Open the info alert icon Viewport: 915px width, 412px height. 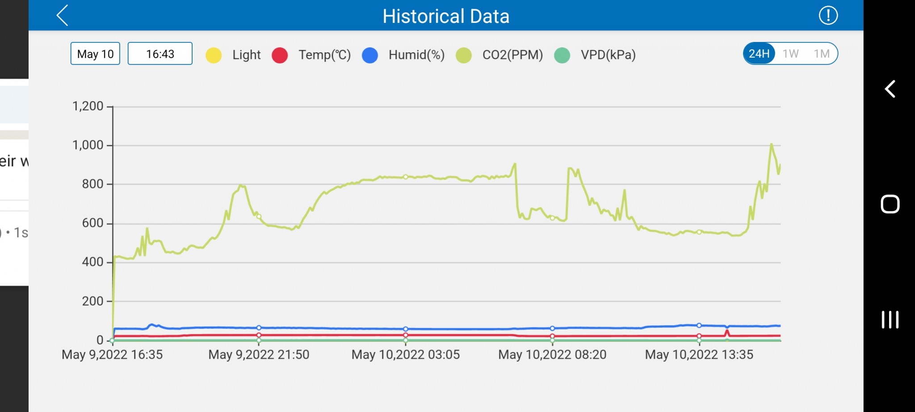(x=828, y=16)
